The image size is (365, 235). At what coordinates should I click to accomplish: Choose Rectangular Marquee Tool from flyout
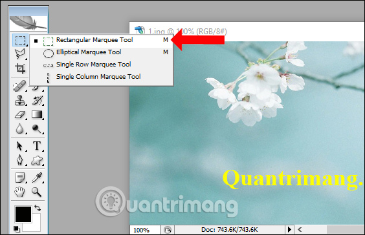102,40
